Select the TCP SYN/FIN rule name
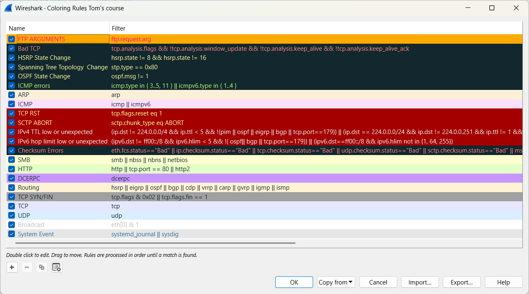Screen dimensions: 529x294 pyautogui.click(x=35, y=197)
